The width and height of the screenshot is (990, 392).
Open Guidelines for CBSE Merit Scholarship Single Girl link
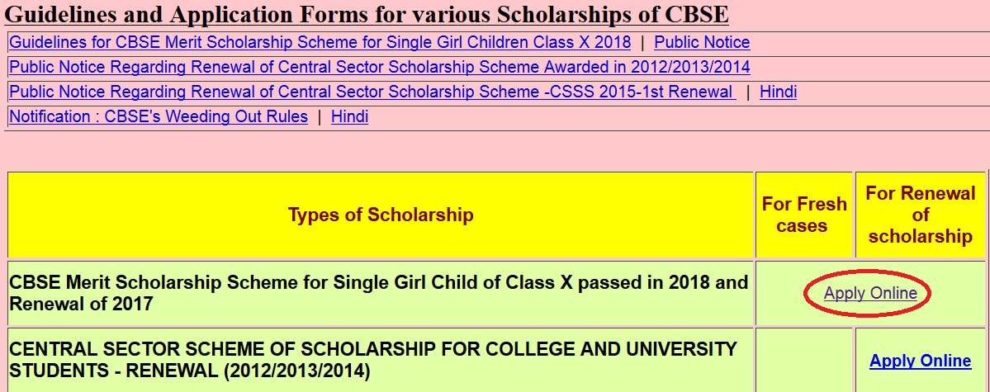[320, 42]
